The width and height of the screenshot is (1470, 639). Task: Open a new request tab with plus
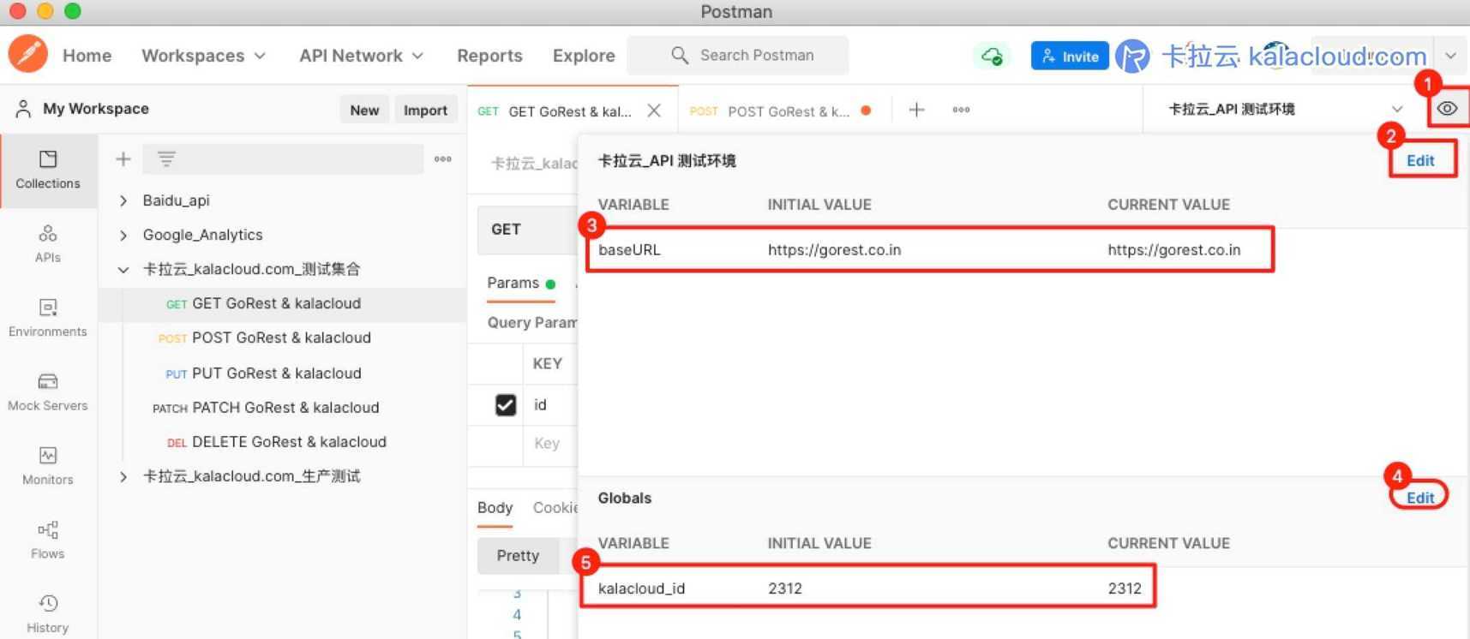(916, 110)
